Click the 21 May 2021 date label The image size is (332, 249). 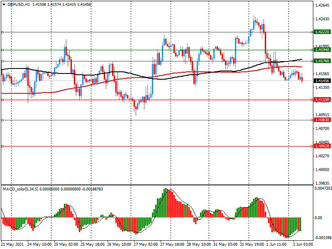click(12, 245)
